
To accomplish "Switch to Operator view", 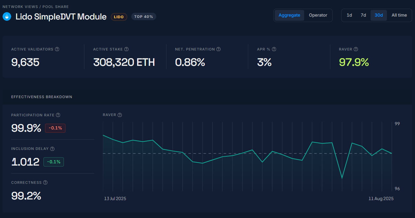I will pos(318,15).
